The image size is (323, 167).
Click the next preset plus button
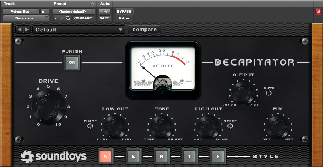tap(62, 18)
